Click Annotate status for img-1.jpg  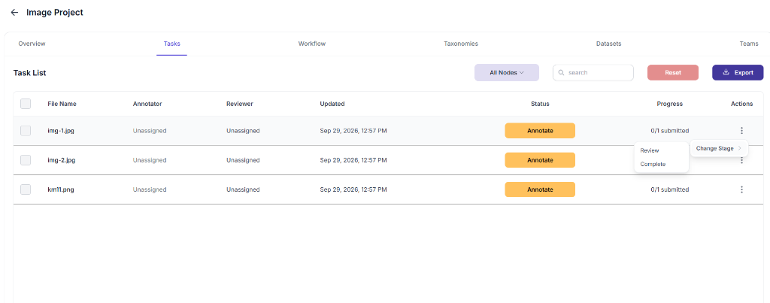pyautogui.click(x=540, y=131)
